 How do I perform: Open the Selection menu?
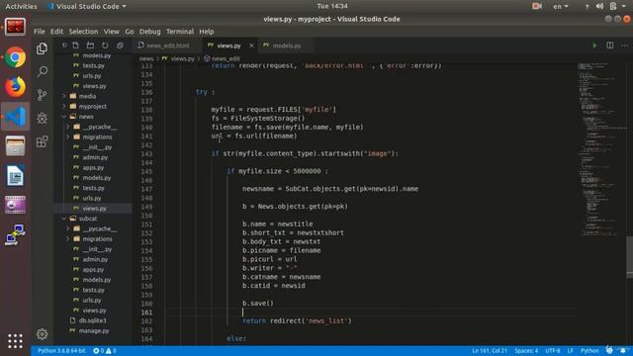83,32
